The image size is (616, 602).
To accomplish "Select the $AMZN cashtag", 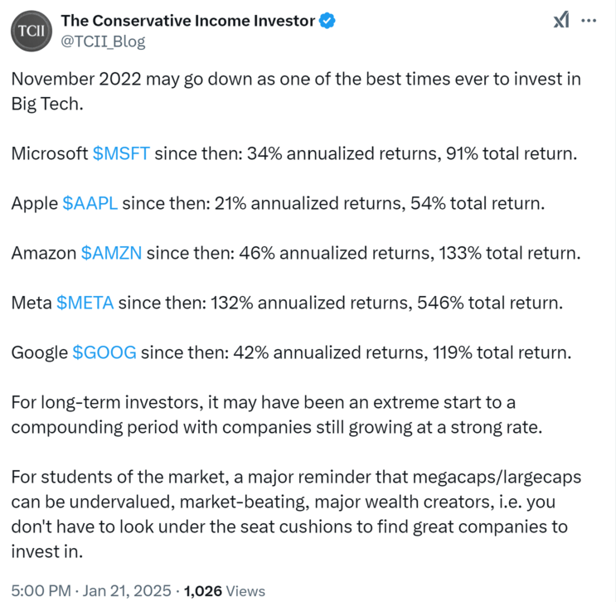I will tap(113, 253).
